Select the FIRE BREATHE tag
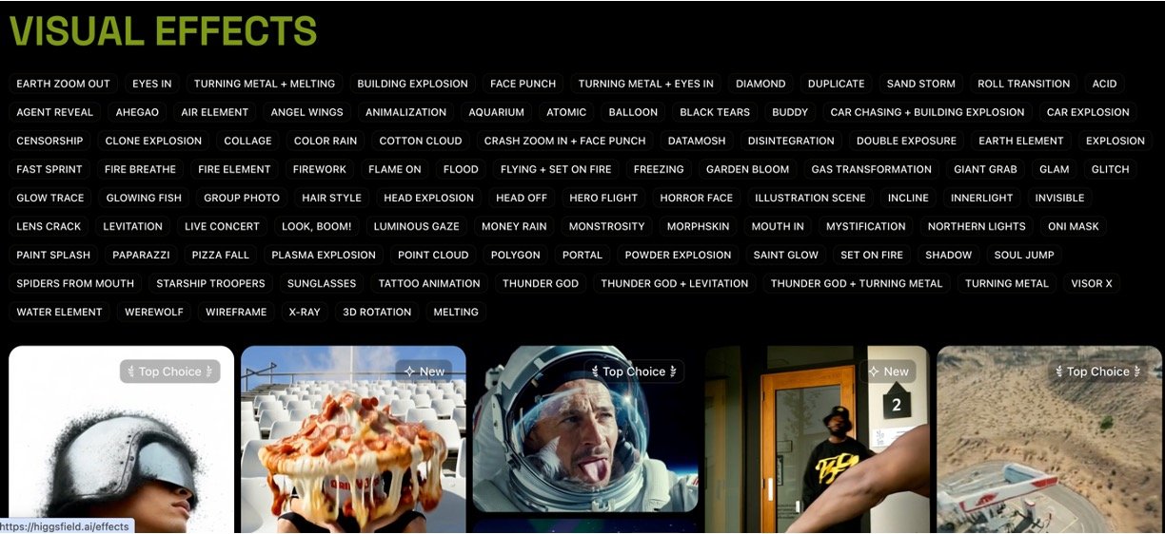Viewport: 1165px width, 534px height. 141,169
